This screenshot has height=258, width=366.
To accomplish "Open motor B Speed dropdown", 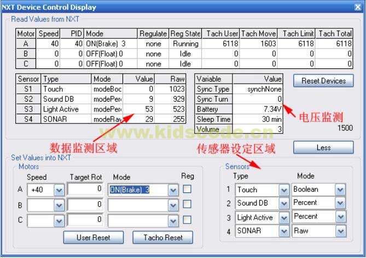I will (x=59, y=206).
